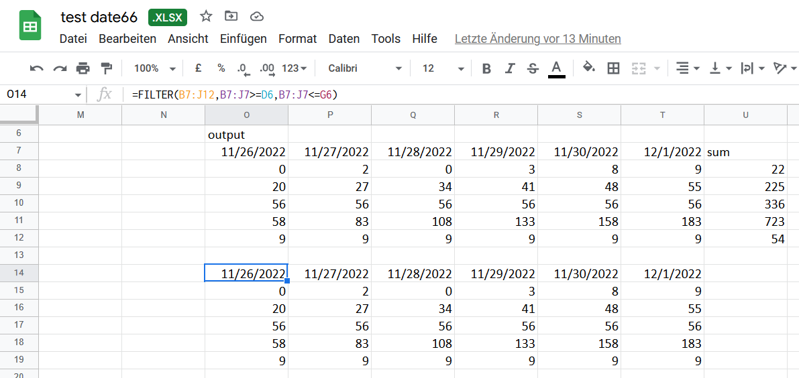Select column O header
Screen dimensions: 799x378
click(247, 115)
